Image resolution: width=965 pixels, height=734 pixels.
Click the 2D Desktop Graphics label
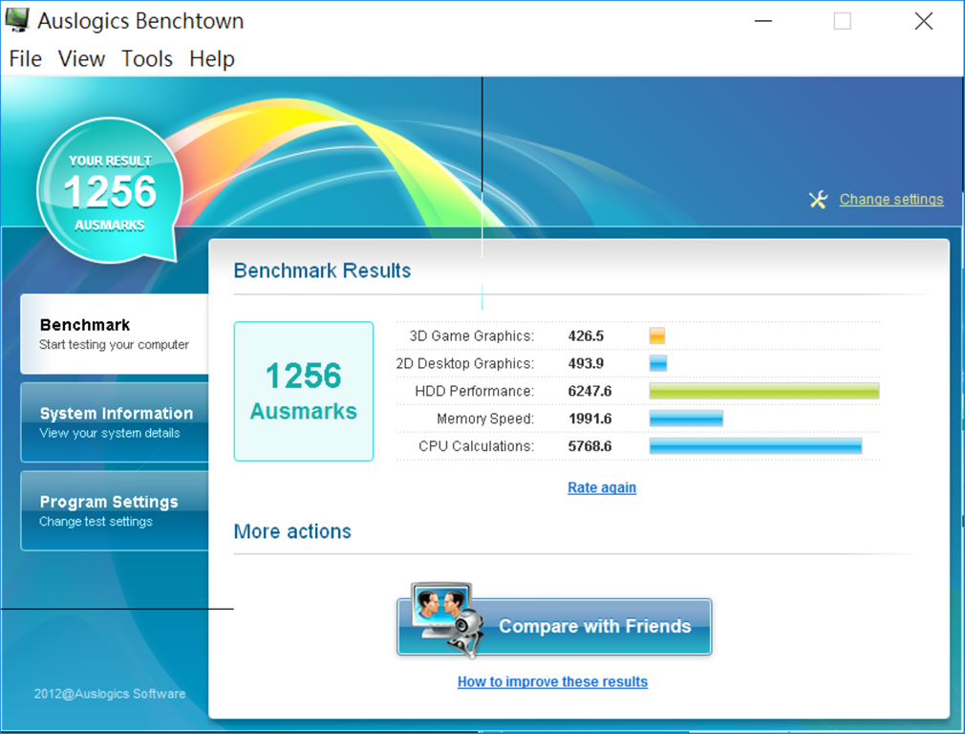464,363
